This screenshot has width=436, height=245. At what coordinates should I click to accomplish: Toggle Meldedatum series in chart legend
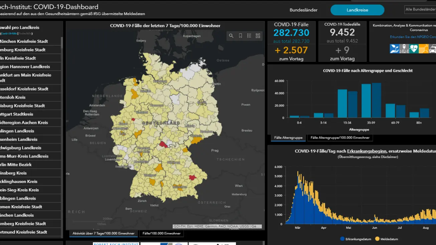tap(387, 239)
